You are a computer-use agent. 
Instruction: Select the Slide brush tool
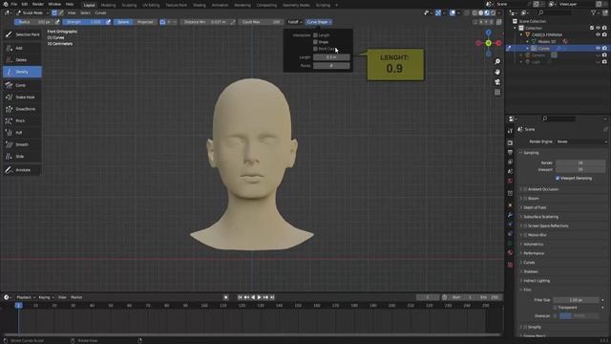pyautogui.click(x=22, y=157)
